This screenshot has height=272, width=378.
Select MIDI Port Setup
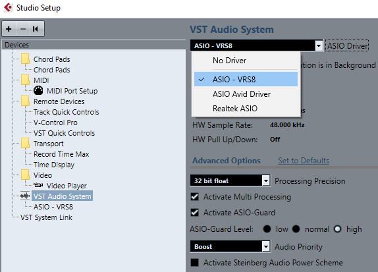tap(72, 91)
